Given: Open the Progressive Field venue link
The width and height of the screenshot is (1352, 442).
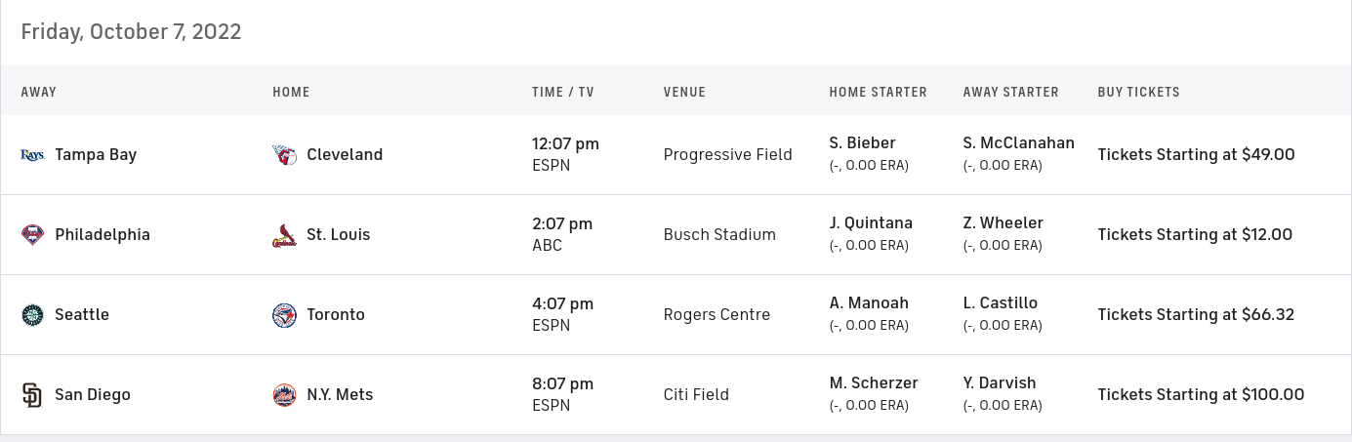Looking at the screenshot, I should pos(727,154).
